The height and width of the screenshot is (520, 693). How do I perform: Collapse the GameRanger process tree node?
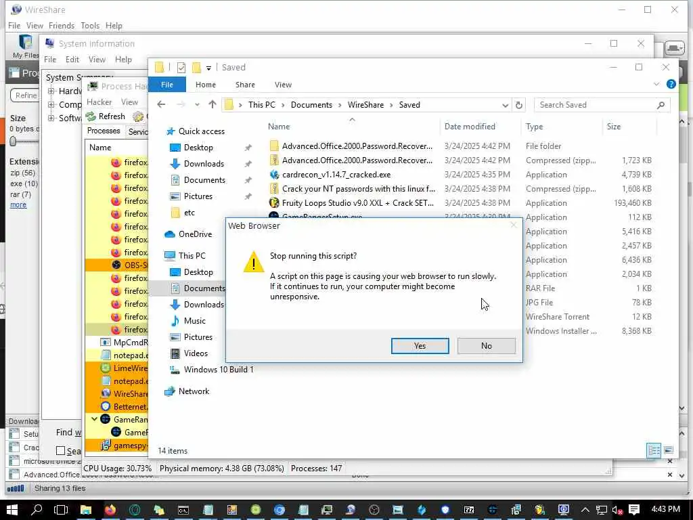click(94, 418)
